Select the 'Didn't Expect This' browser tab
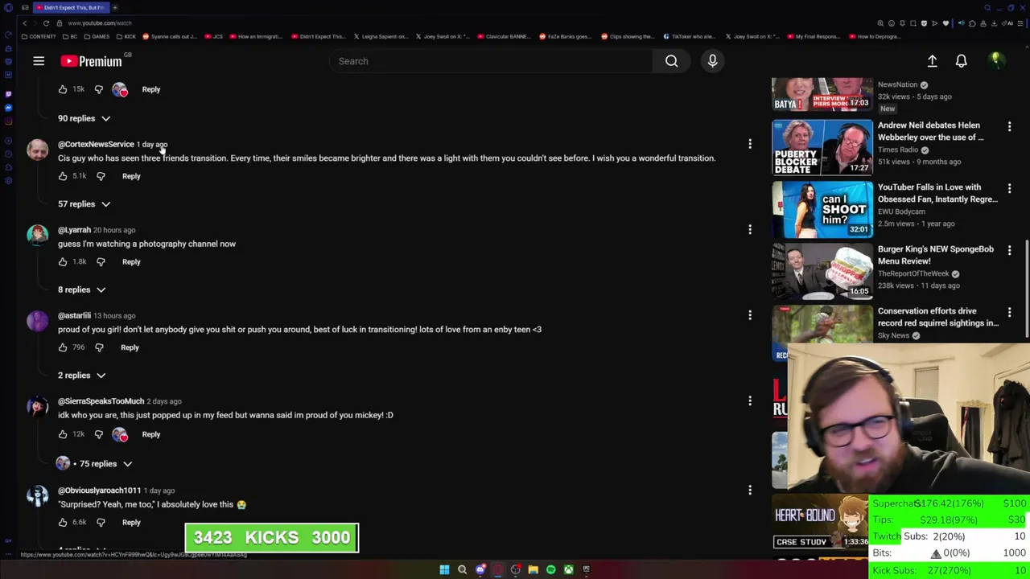1030x579 pixels. 72,7
